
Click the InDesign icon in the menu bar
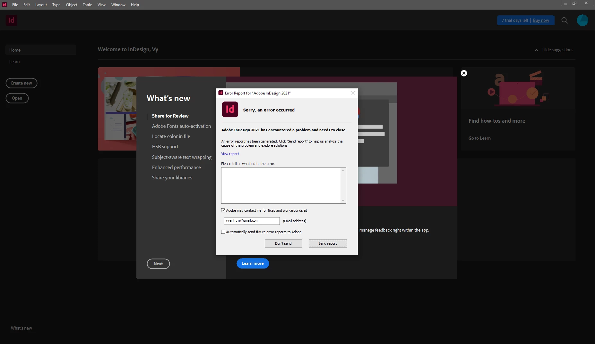click(4, 4)
